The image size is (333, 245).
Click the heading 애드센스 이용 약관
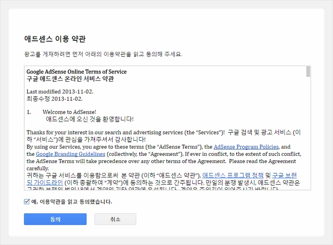coord(55,39)
